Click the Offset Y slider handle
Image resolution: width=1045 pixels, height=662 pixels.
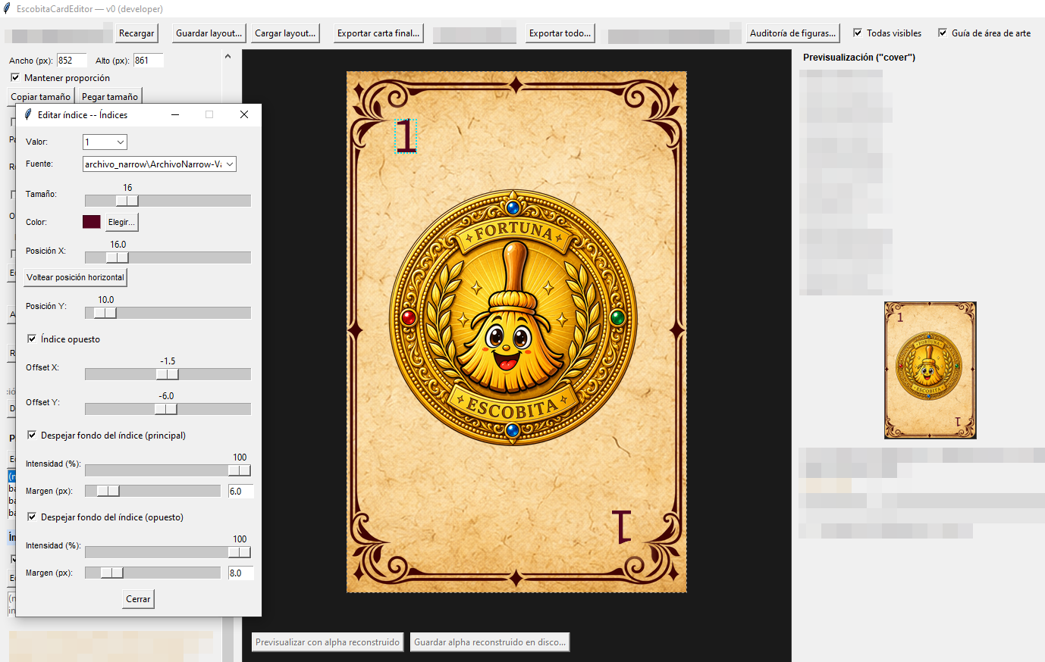(165, 409)
